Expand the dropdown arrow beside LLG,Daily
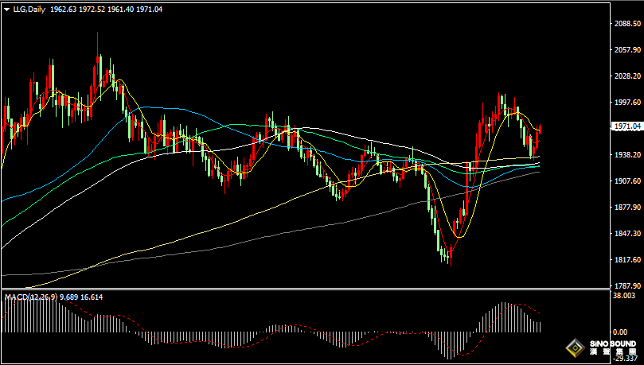 (7, 8)
